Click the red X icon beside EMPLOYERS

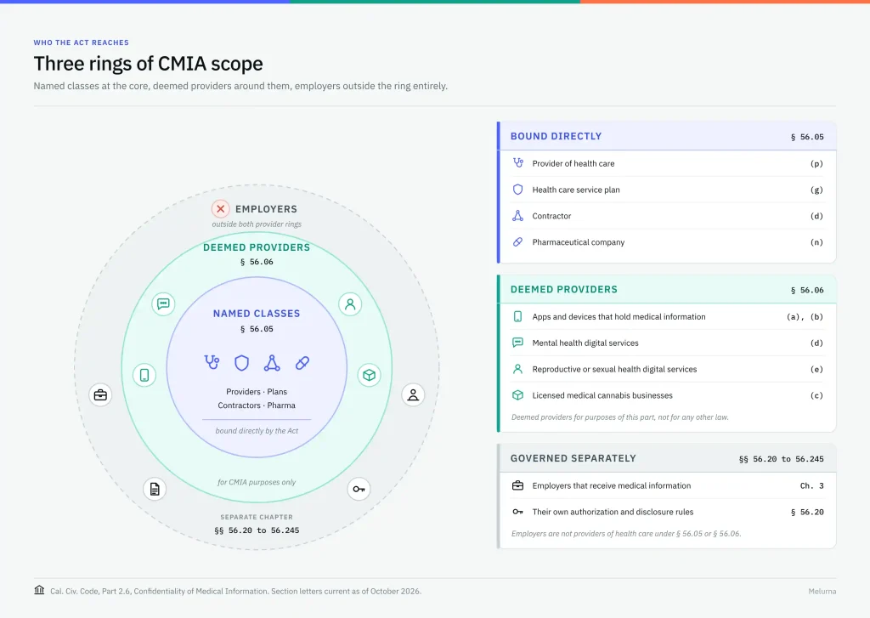(220, 209)
